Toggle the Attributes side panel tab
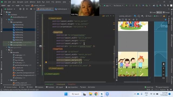The image size is (173, 97). (169, 20)
